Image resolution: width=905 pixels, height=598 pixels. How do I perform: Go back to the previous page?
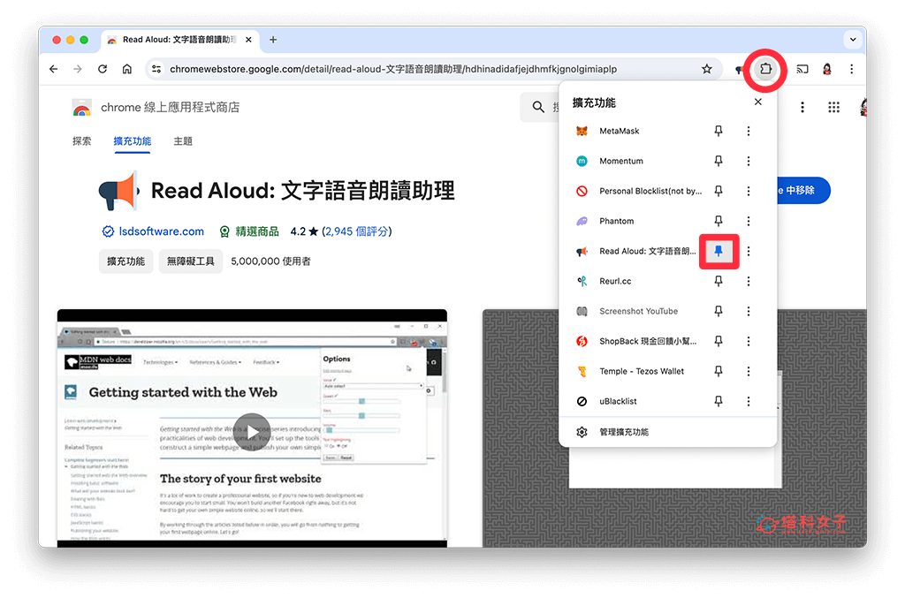[x=54, y=69]
